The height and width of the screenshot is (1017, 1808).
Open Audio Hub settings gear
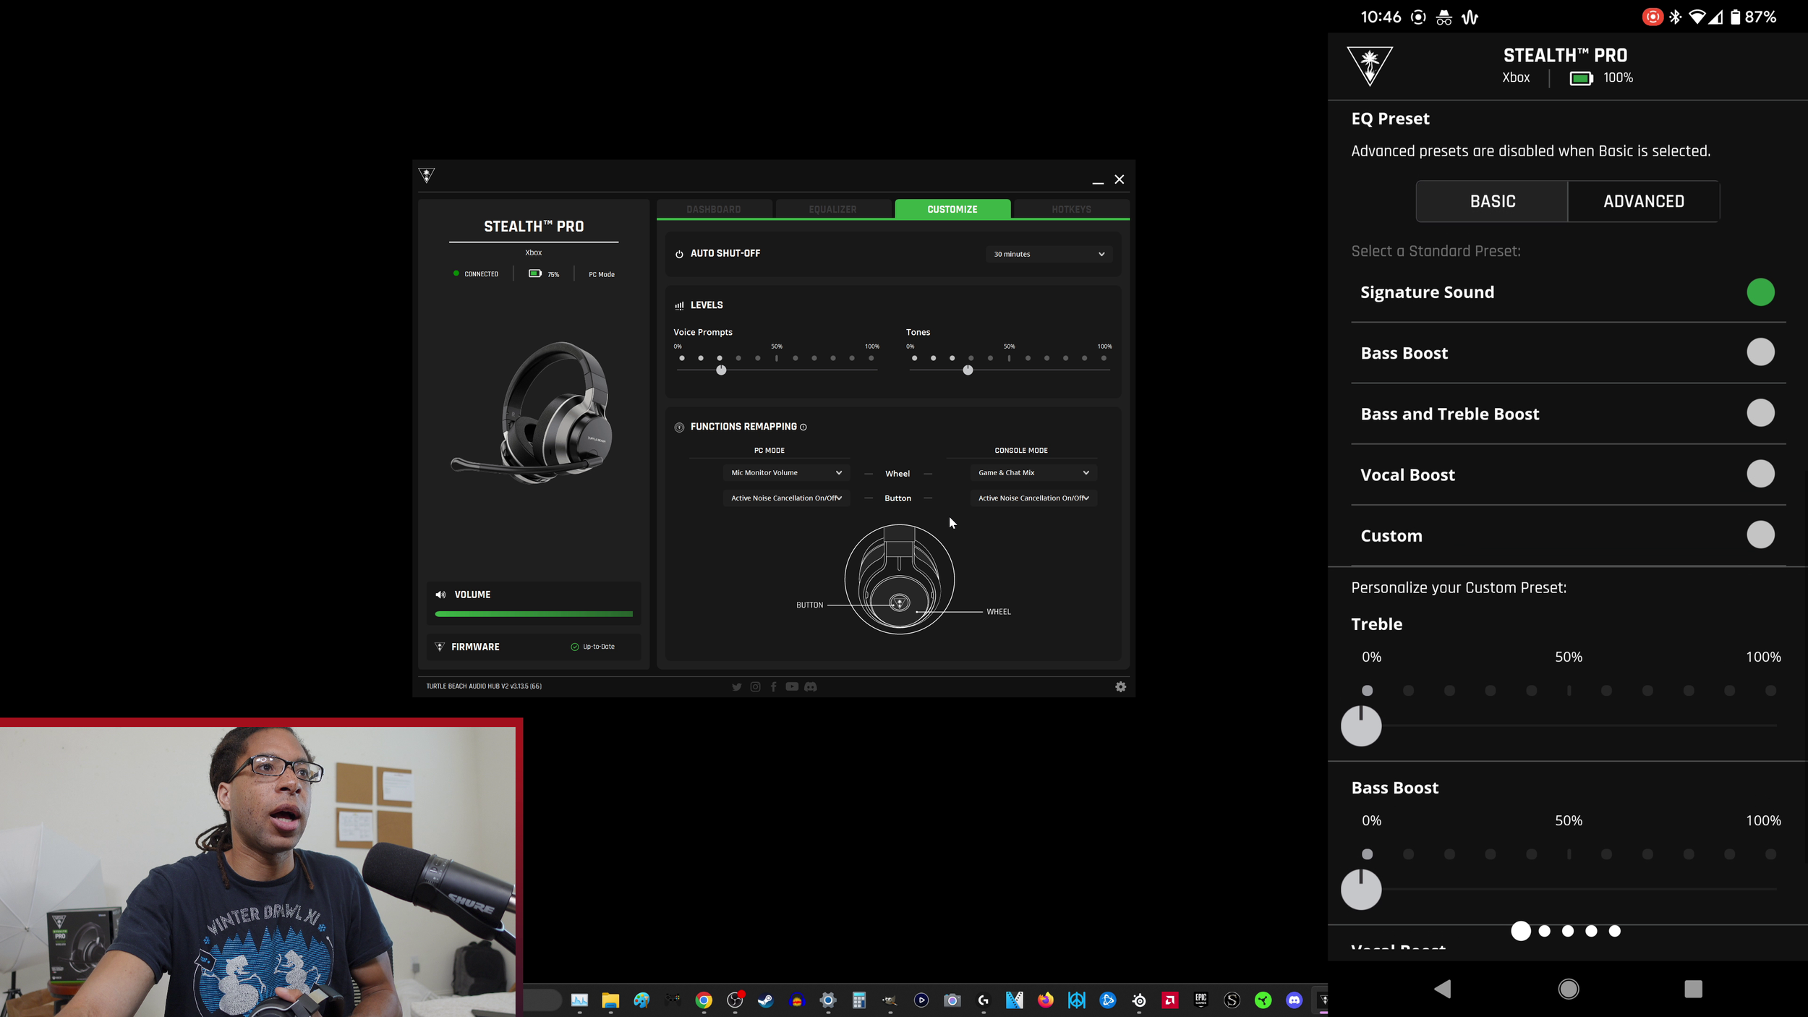pos(1120,686)
